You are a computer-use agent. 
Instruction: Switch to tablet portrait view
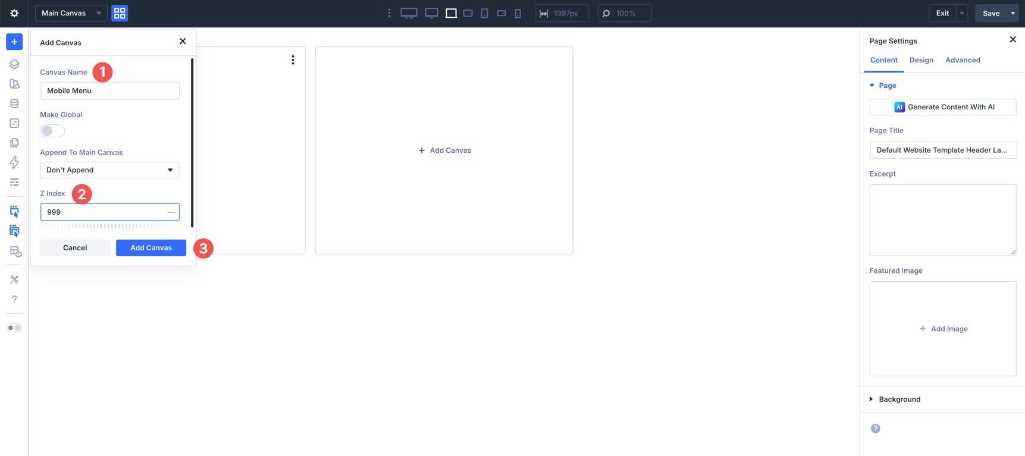(x=484, y=13)
